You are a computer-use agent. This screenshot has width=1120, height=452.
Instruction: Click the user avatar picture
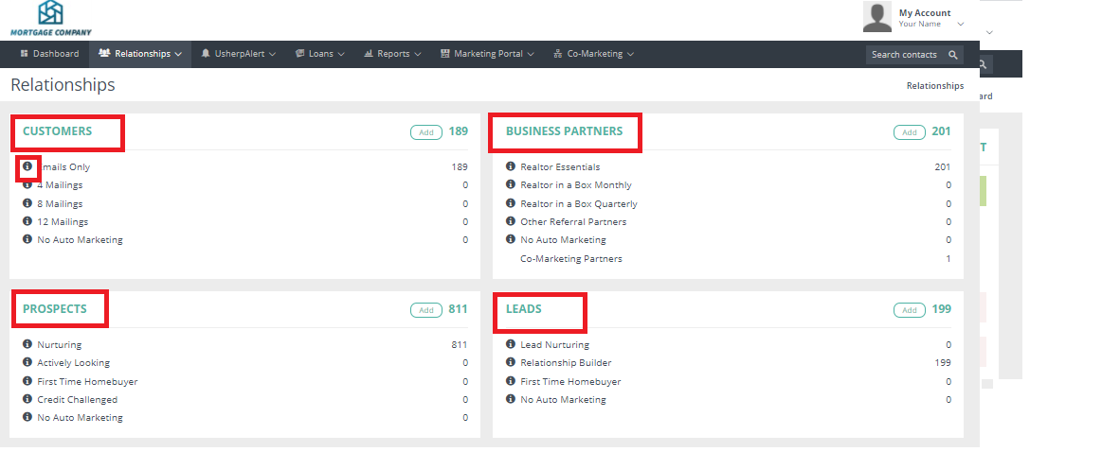[877, 17]
